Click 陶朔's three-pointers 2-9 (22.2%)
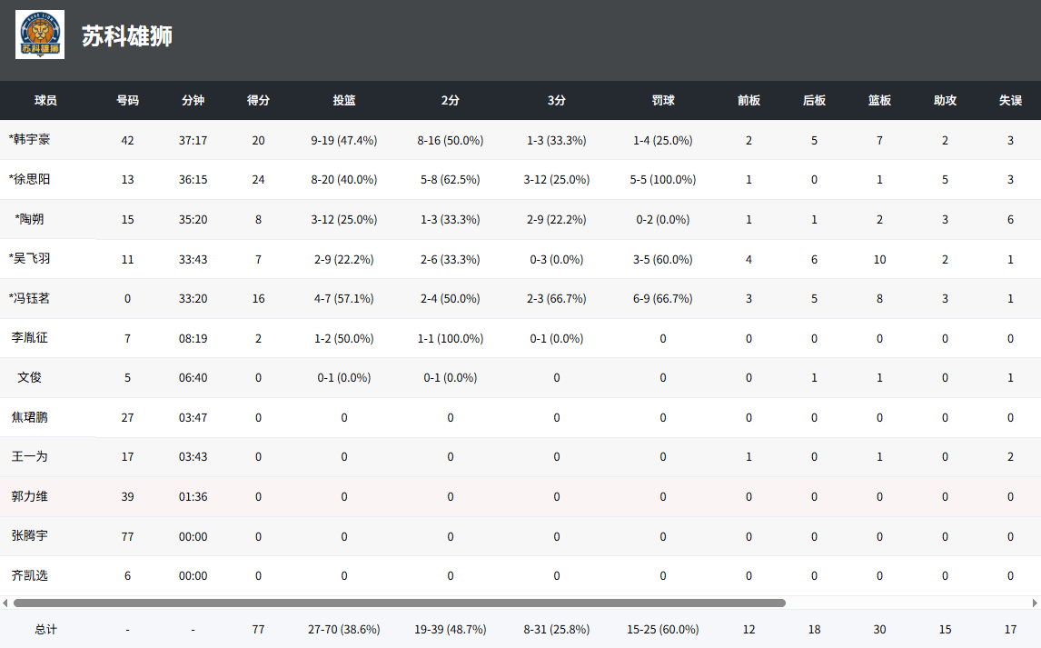Screen dimensions: 1041x648 tap(556, 220)
